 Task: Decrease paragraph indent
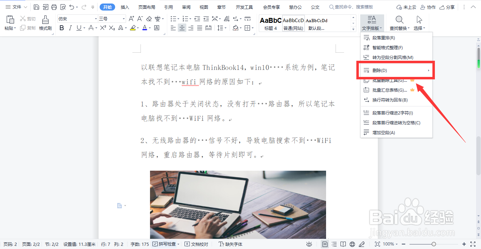point(197,19)
